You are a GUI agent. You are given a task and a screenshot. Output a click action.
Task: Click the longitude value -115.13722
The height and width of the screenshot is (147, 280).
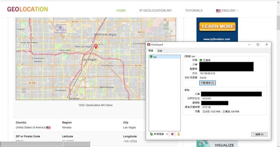point(130,141)
